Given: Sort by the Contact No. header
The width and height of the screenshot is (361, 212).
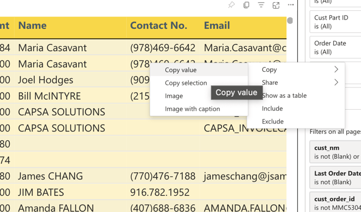Looking at the screenshot, I should coord(158,26).
